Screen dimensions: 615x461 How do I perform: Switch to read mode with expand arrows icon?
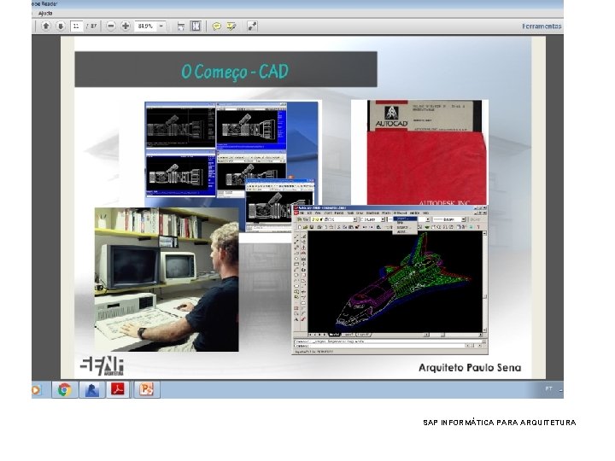point(252,26)
